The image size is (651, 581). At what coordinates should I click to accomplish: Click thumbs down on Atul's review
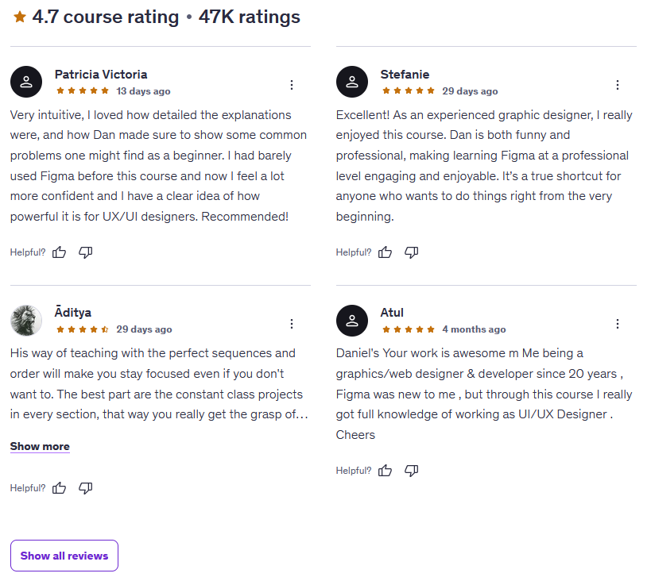pyautogui.click(x=412, y=471)
